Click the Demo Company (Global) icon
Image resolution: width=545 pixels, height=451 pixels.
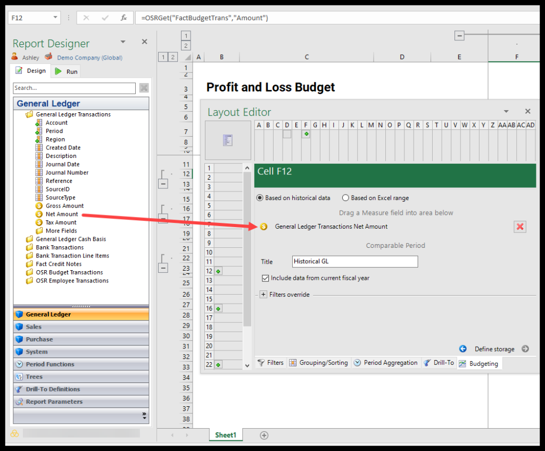49,57
